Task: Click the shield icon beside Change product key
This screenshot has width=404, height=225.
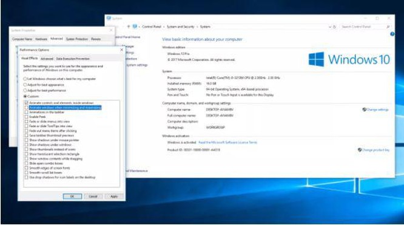Action: point(360,150)
